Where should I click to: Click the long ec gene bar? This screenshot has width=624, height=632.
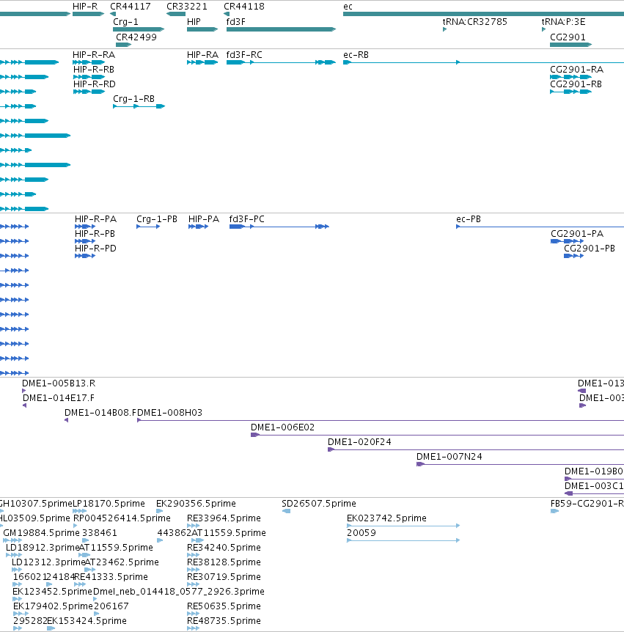click(x=483, y=14)
